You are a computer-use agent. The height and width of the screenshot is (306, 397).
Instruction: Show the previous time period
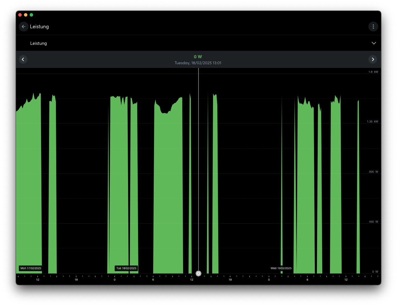pos(23,59)
